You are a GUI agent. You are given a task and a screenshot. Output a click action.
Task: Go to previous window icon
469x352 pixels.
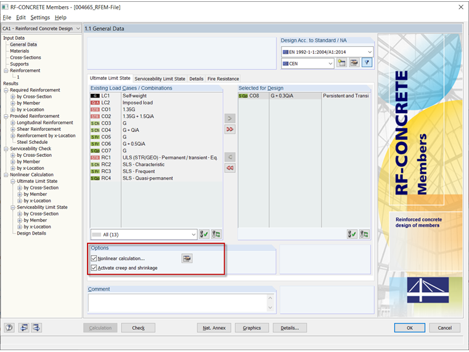23,328
